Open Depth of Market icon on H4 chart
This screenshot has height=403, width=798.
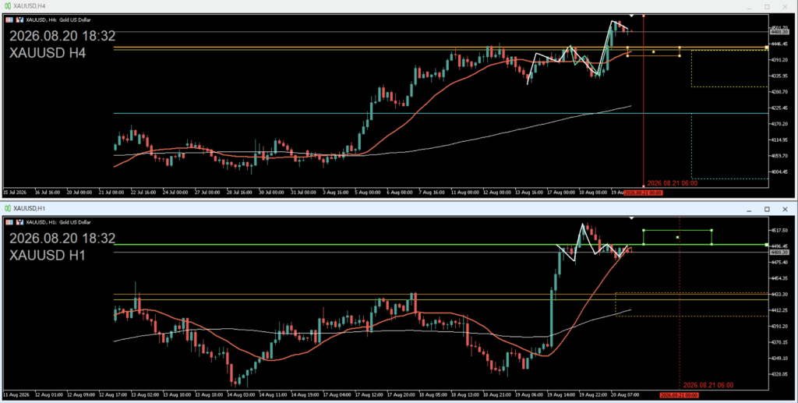pyautogui.click(x=19, y=19)
